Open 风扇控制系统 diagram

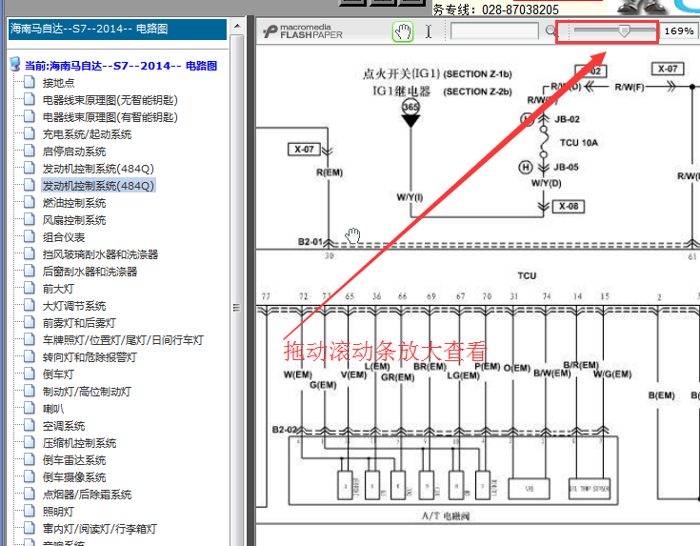pos(74,220)
